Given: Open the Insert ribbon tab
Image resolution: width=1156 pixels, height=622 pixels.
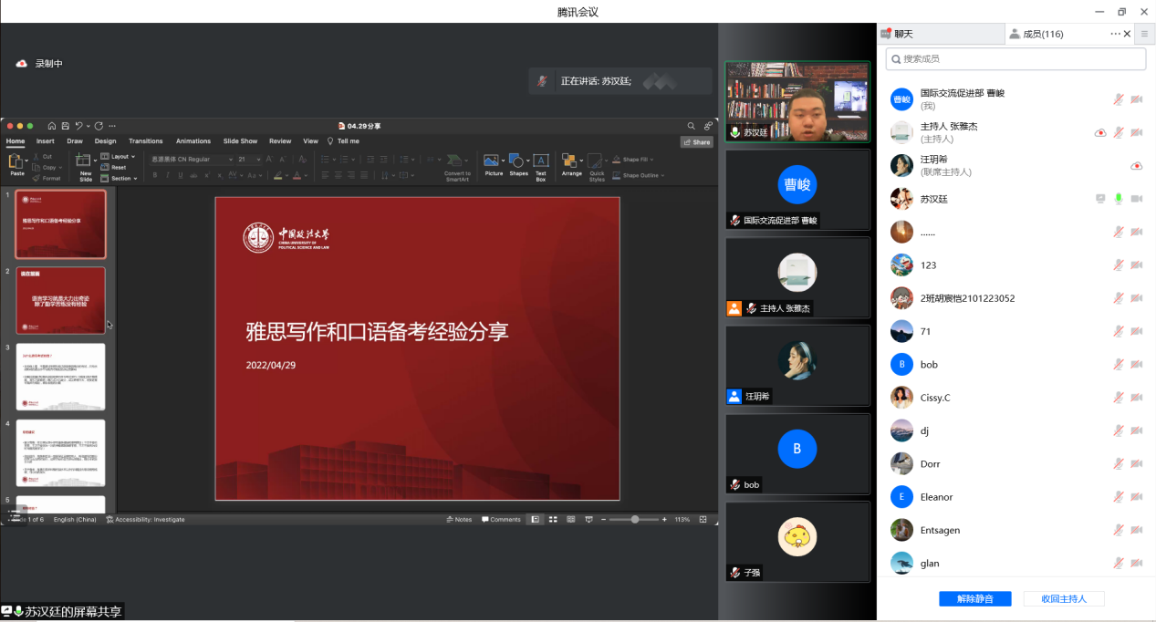Looking at the screenshot, I should click(x=46, y=141).
